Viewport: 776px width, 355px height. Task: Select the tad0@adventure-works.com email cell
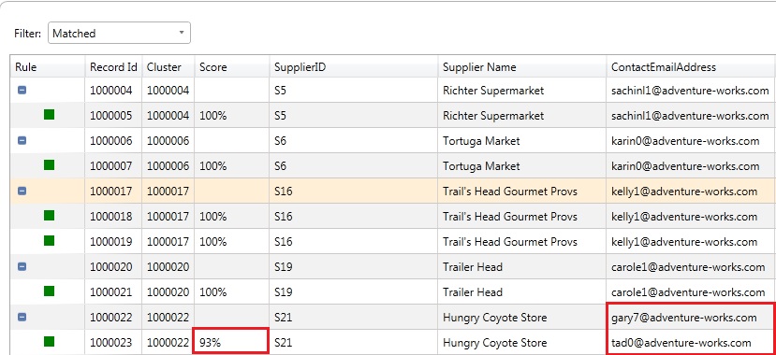pos(691,342)
